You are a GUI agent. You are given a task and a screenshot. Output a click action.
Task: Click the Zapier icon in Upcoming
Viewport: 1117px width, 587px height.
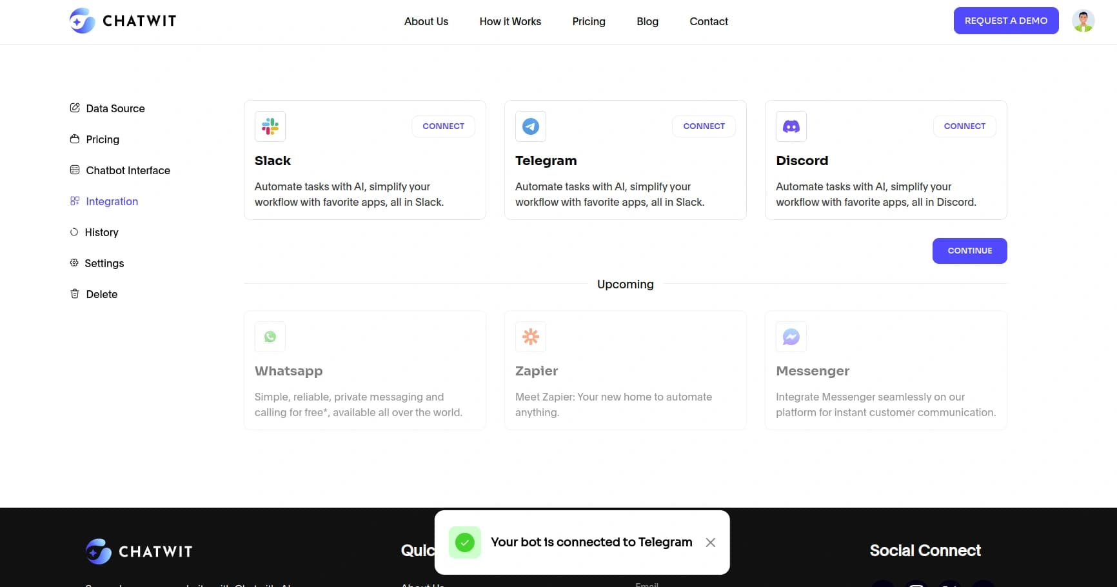click(531, 337)
